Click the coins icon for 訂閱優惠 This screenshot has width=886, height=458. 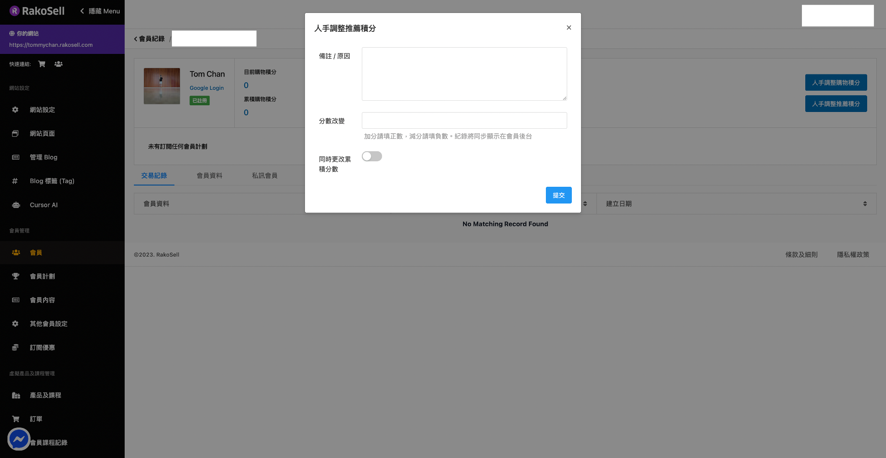(x=15, y=348)
